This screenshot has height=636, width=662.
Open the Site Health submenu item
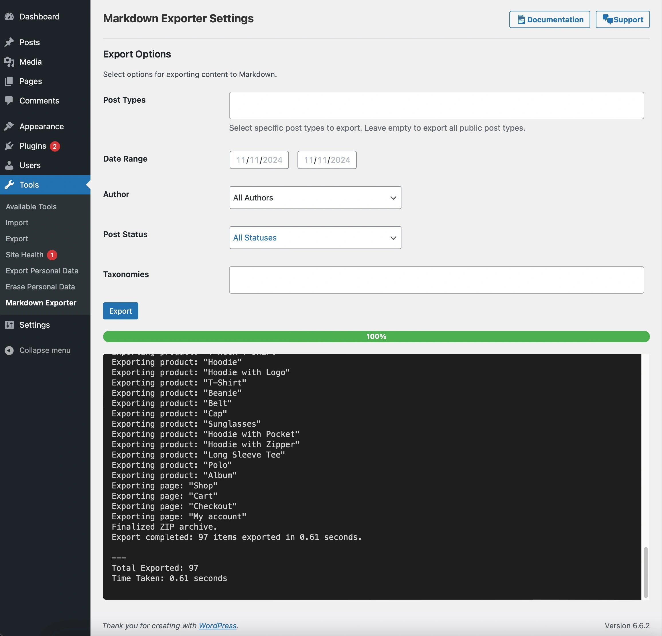pyautogui.click(x=25, y=255)
